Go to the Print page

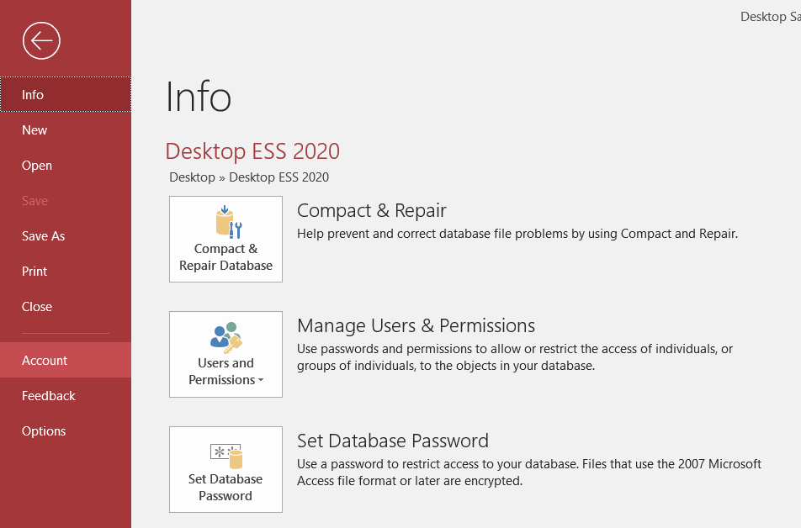66,272
